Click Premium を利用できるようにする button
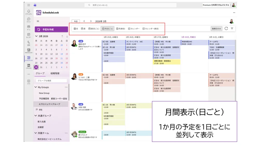This screenshot has width=259, height=146. click(216, 5)
